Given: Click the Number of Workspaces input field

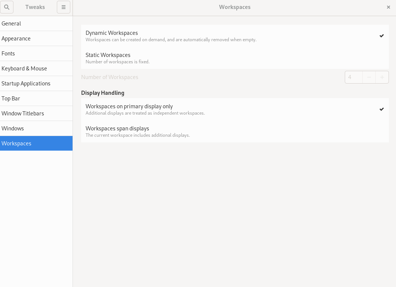Looking at the screenshot, I should [353, 77].
